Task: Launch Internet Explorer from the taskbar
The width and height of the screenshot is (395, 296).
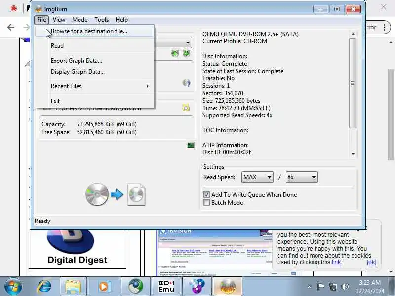Action: 44,287
